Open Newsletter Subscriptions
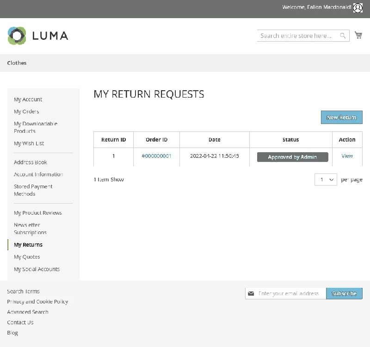This screenshot has width=370, height=347. coord(30,229)
